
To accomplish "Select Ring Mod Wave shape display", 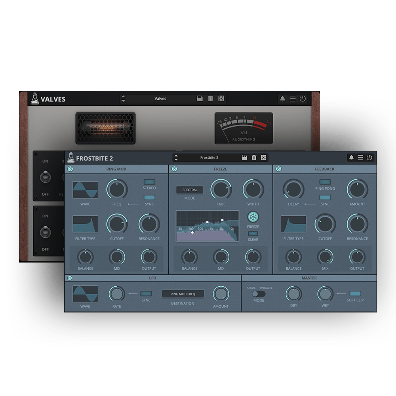I will pyautogui.click(x=86, y=190).
